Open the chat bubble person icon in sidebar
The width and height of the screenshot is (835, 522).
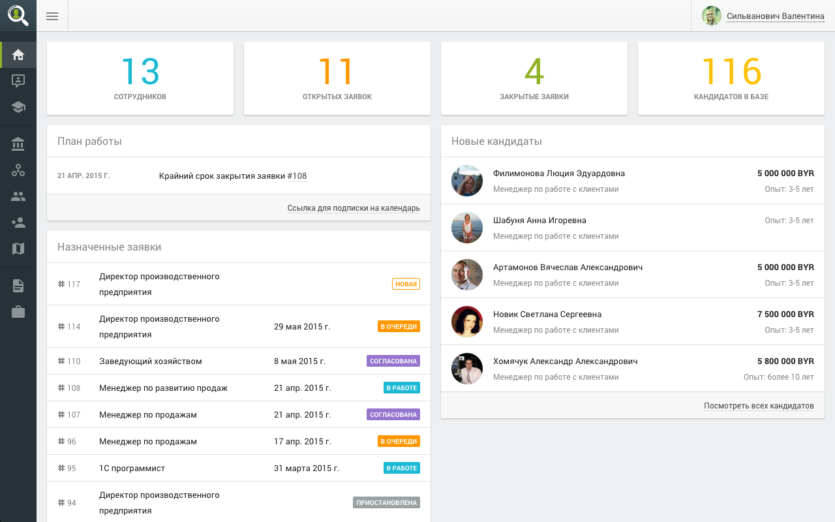click(x=18, y=81)
